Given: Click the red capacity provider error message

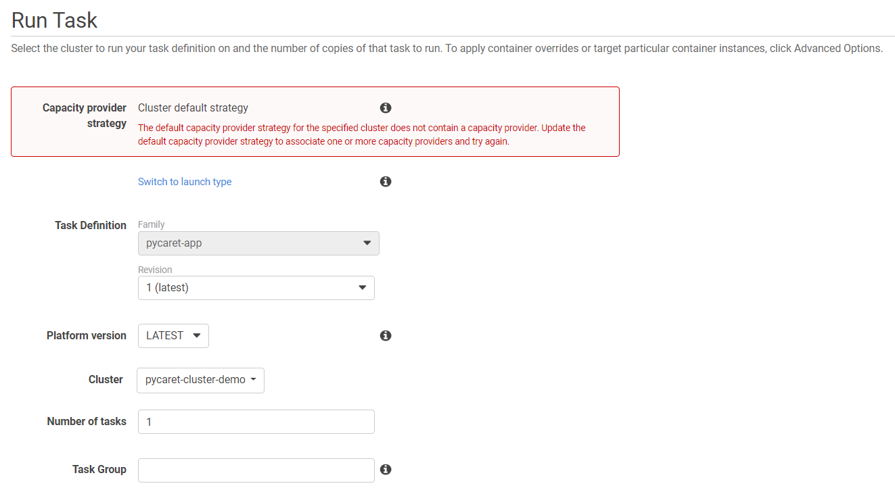Looking at the screenshot, I should (362, 134).
